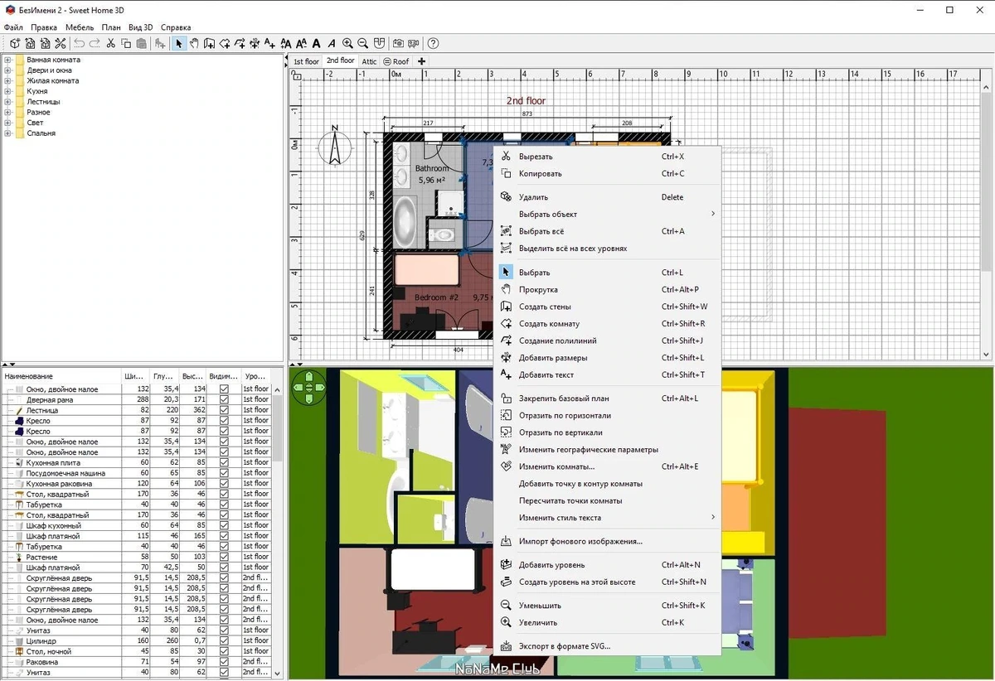Select the arrow selection tool in toolbar
Screen dimensions: 995x681
click(x=178, y=43)
